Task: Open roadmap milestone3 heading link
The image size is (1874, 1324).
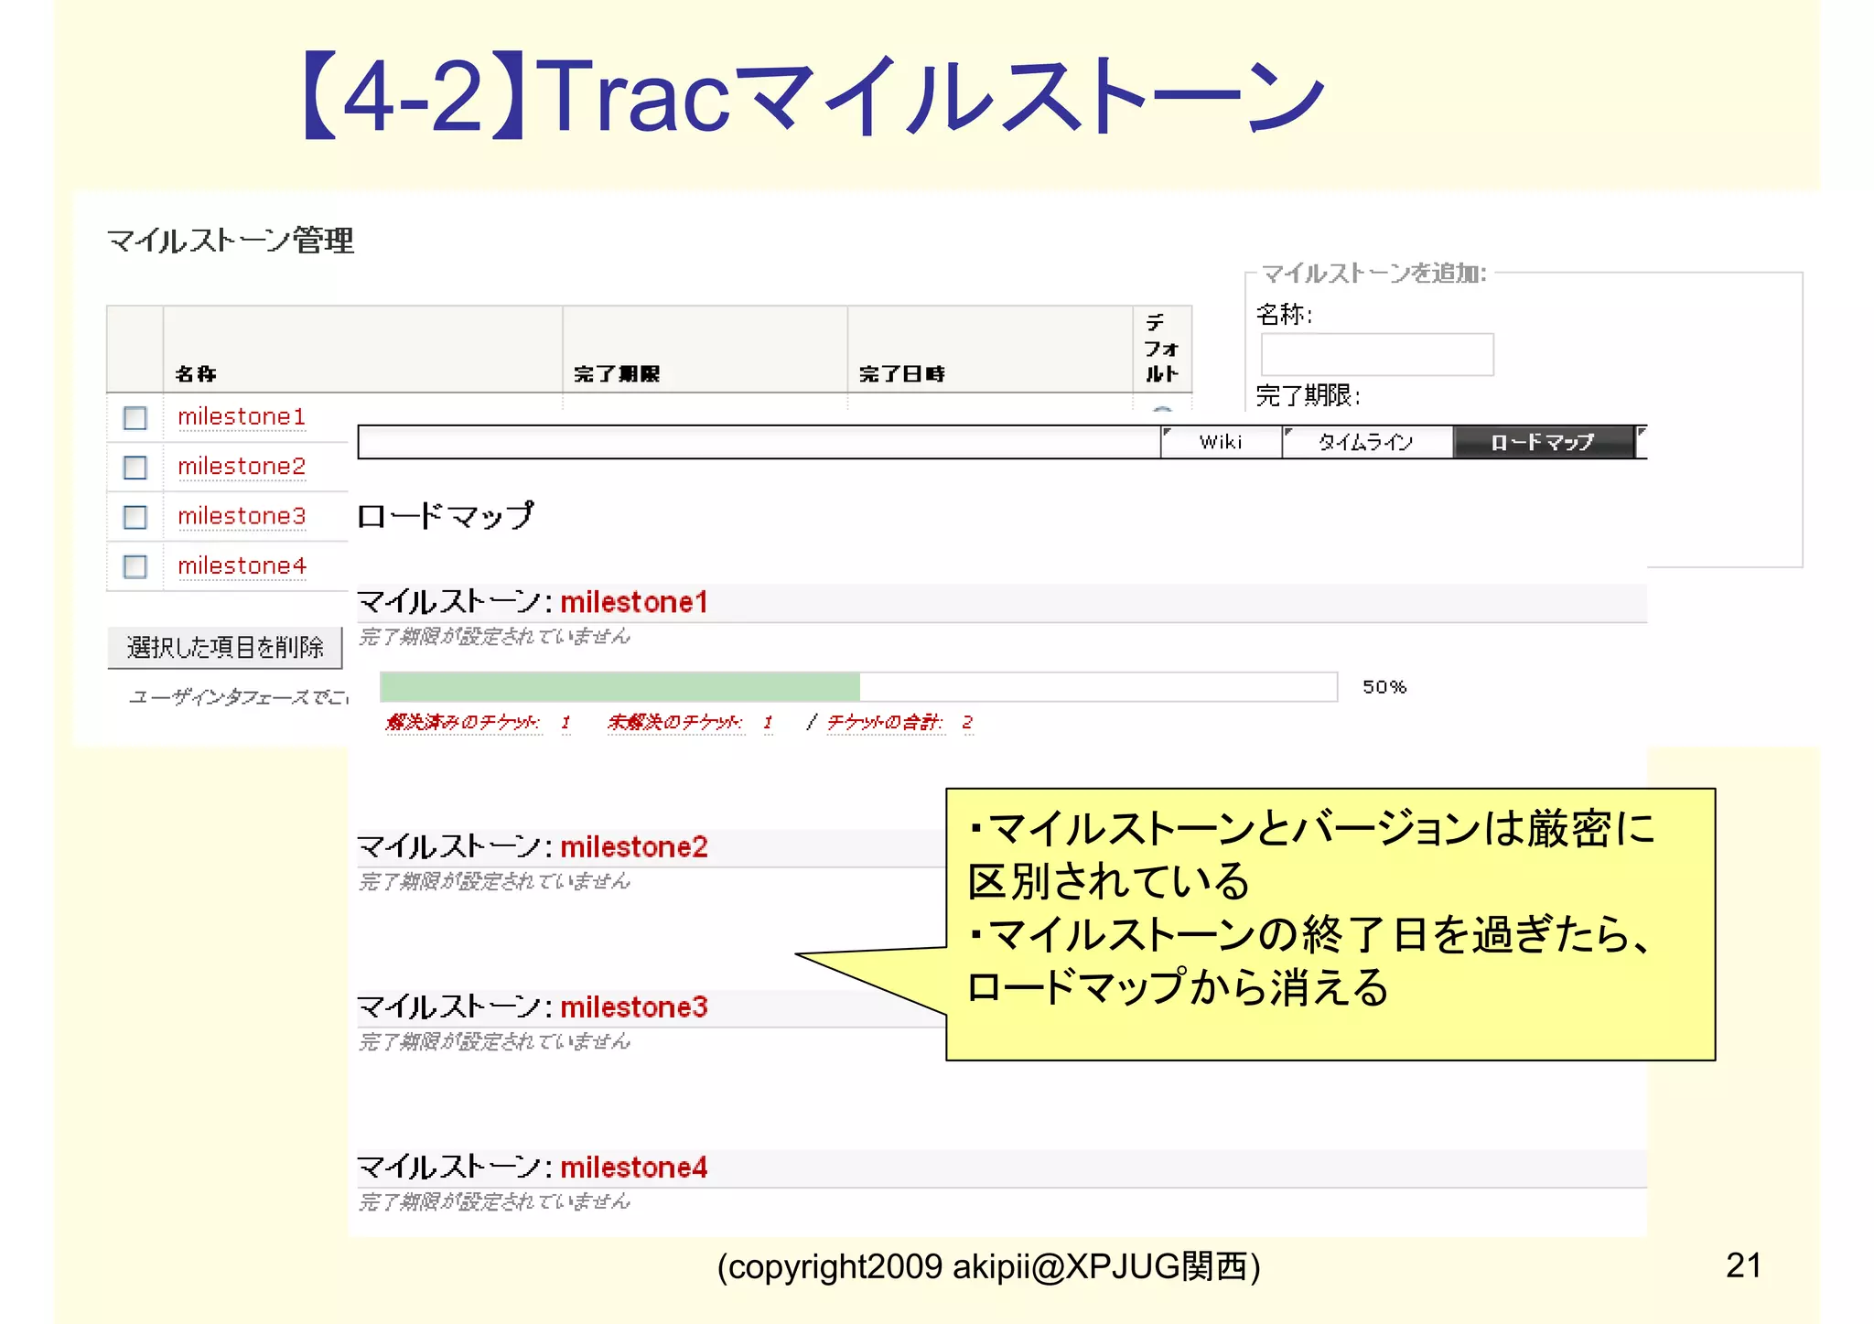Action: tap(634, 1007)
